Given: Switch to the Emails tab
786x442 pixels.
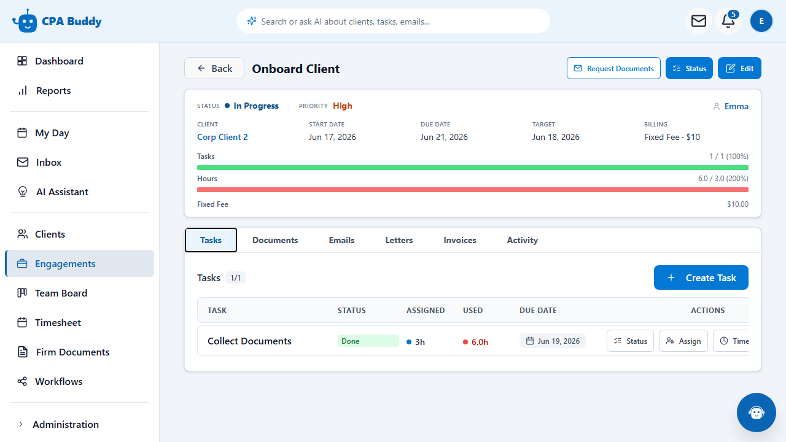Looking at the screenshot, I should point(341,240).
